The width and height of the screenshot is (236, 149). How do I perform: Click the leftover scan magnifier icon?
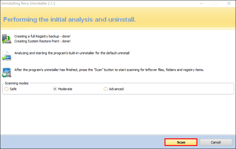(6, 73)
